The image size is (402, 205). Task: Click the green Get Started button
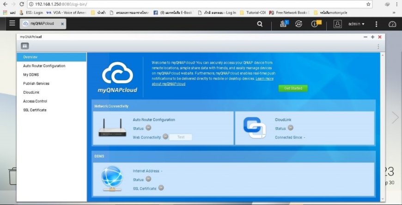293,88
